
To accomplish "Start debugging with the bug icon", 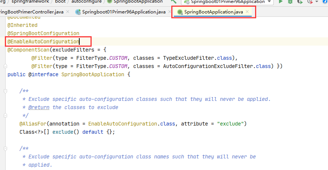I will coord(290,1).
